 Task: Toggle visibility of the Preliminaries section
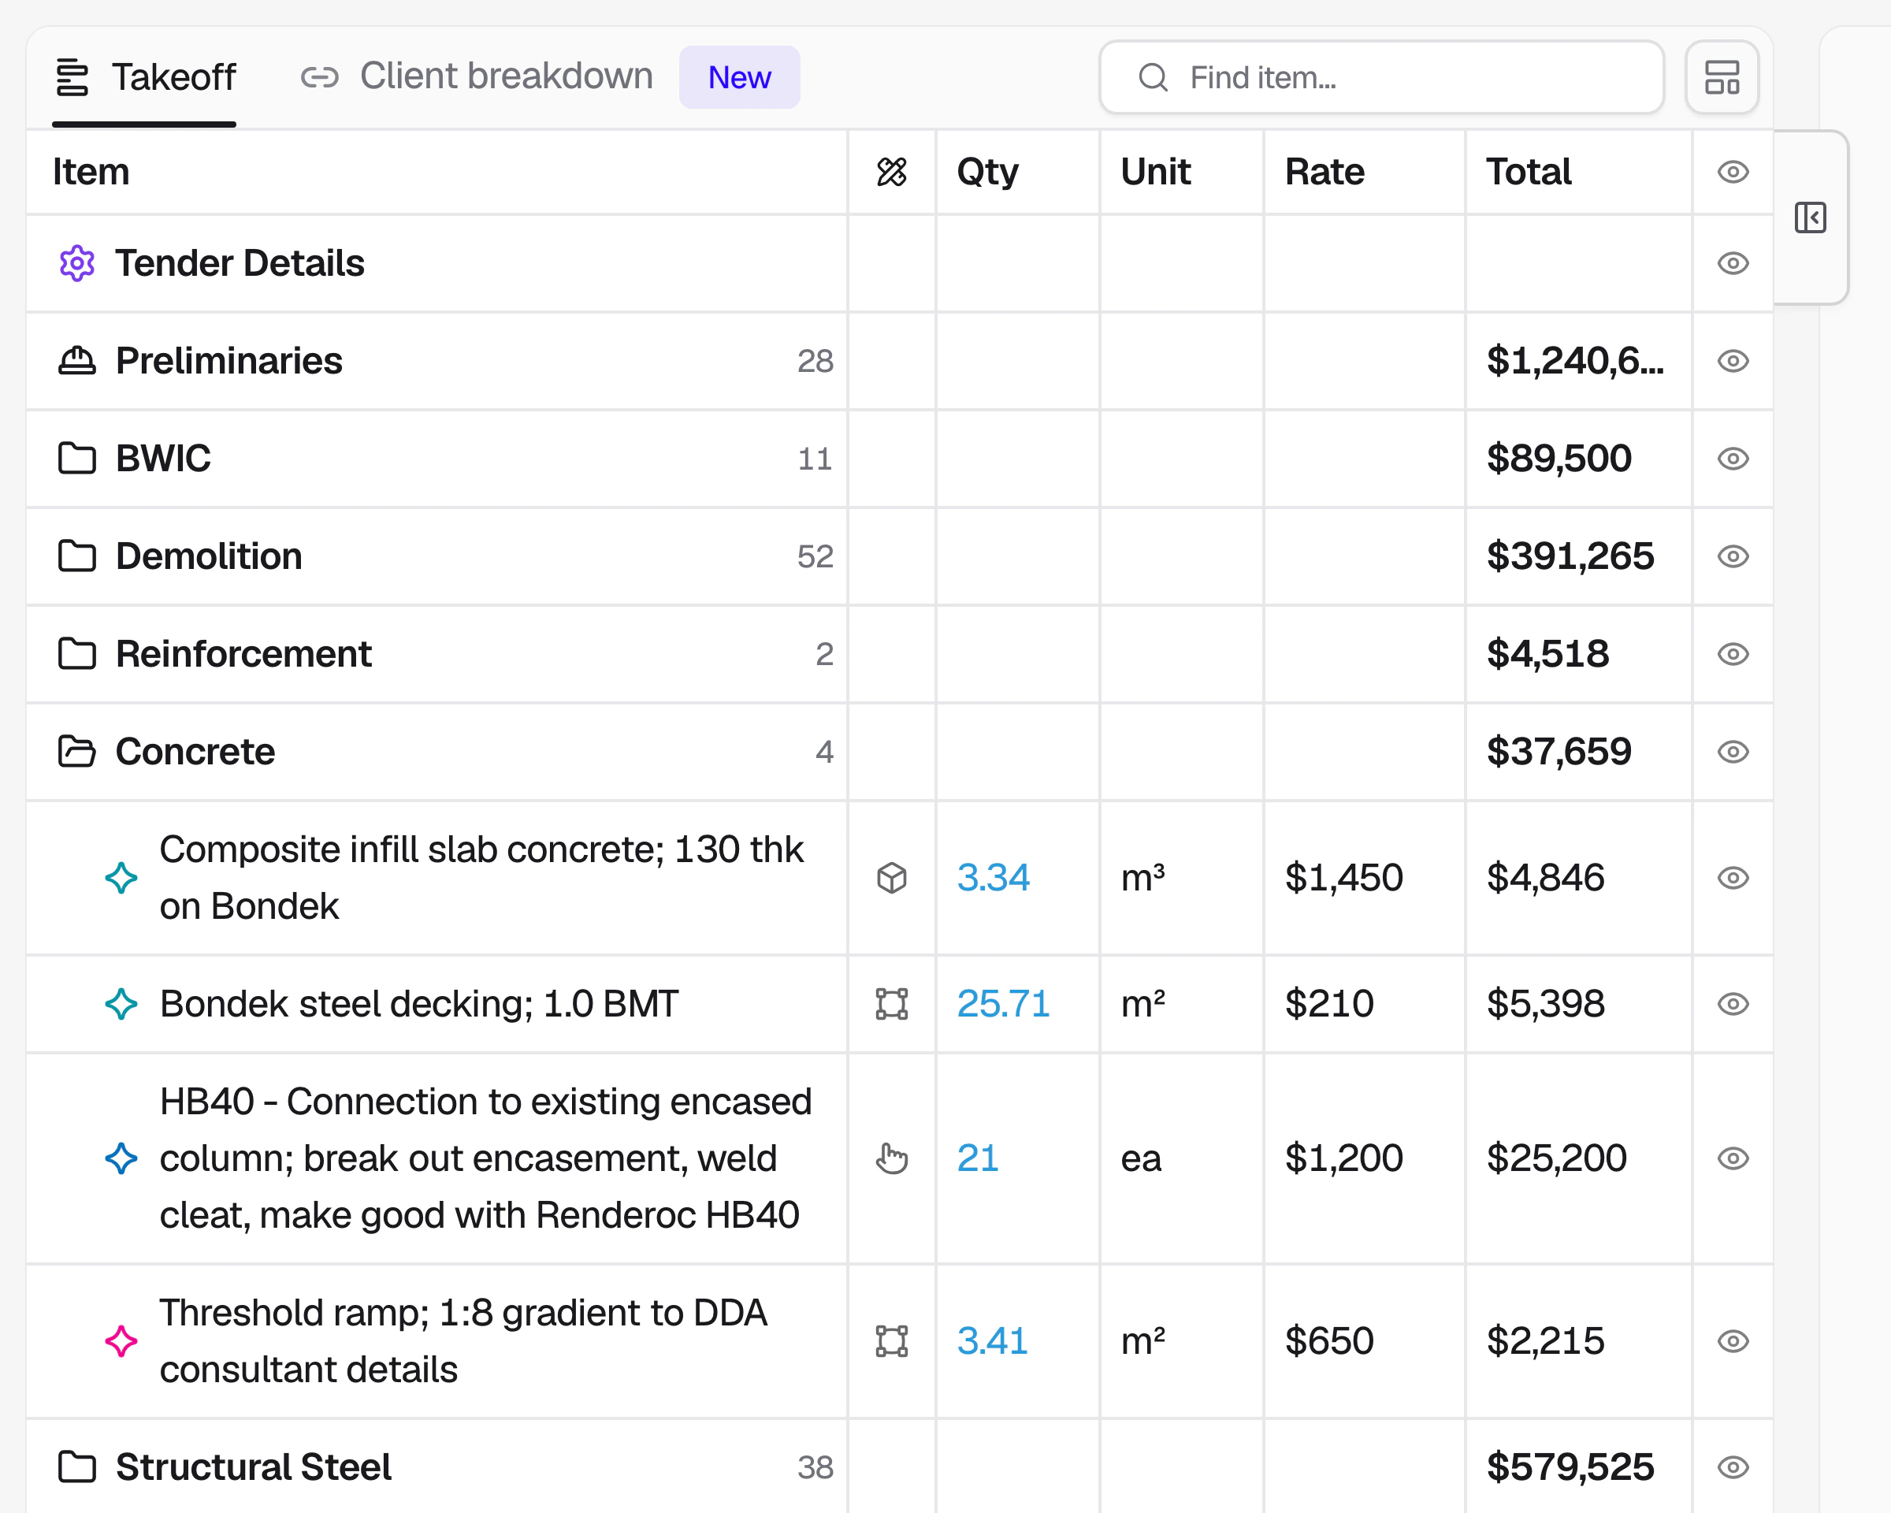pyautogui.click(x=1733, y=360)
